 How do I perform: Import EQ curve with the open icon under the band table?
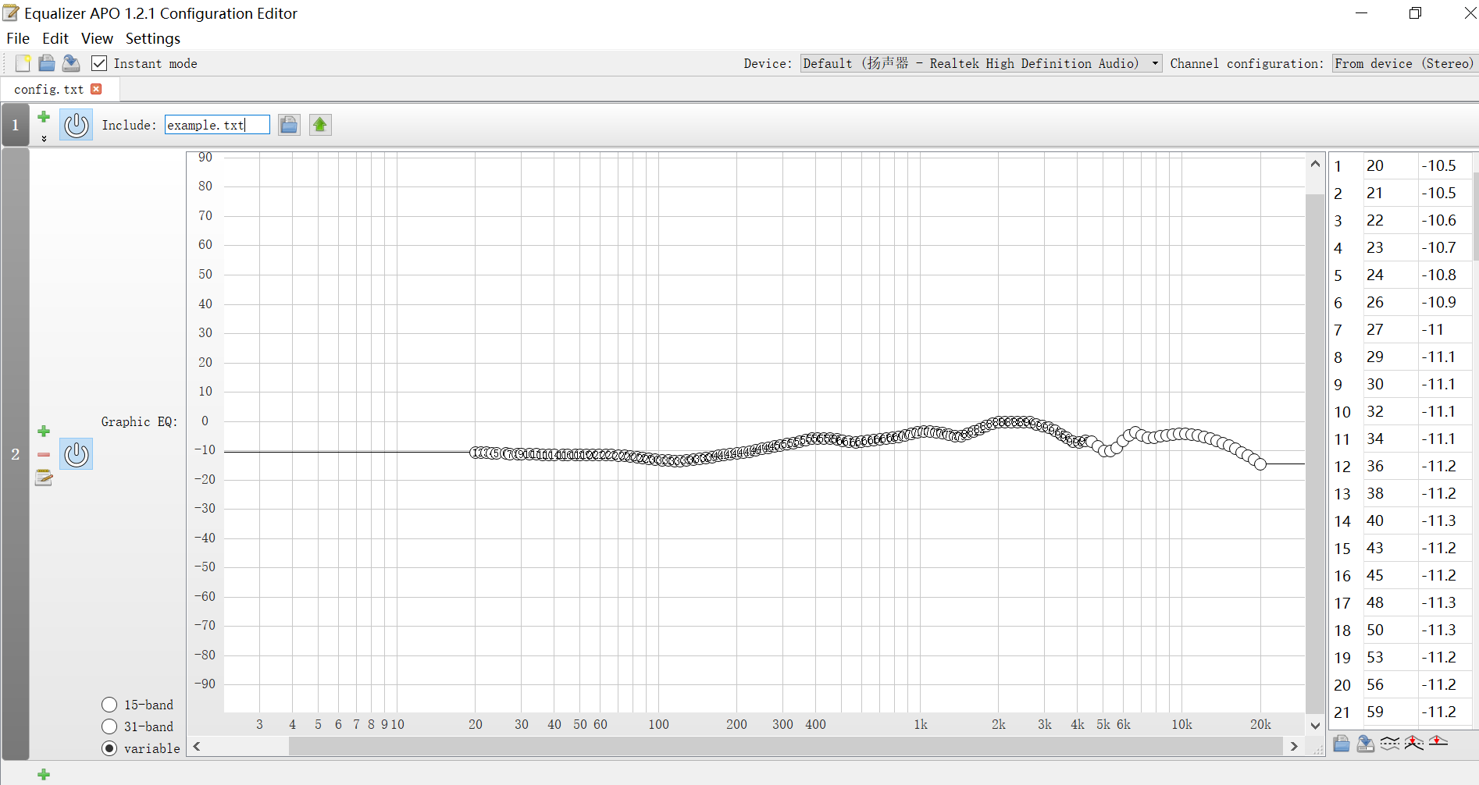(1342, 744)
